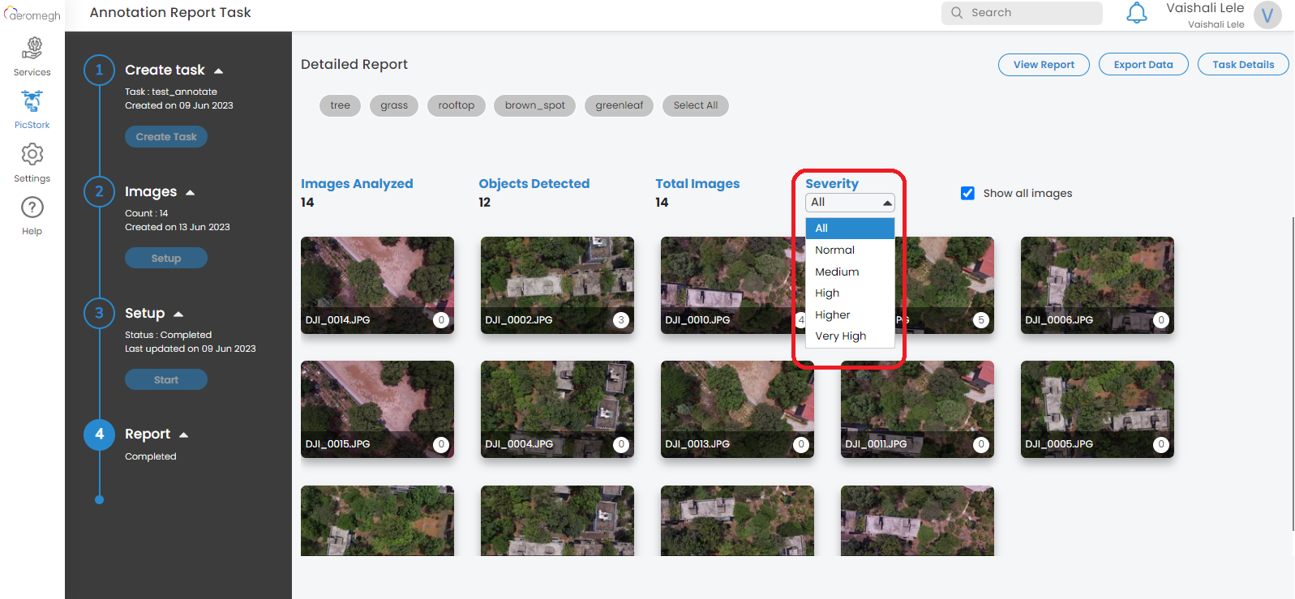Click the Export Data button

tap(1143, 65)
